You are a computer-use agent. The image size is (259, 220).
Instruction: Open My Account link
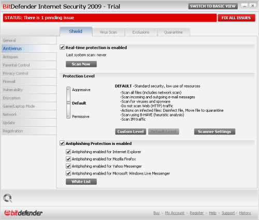click(x=175, y=213)
